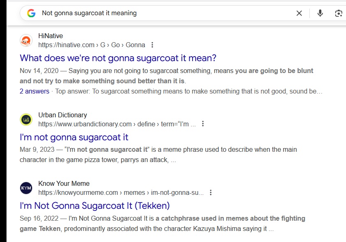Open more options for HiNative result
Screen dimensions: 346x242
point(153,45)
